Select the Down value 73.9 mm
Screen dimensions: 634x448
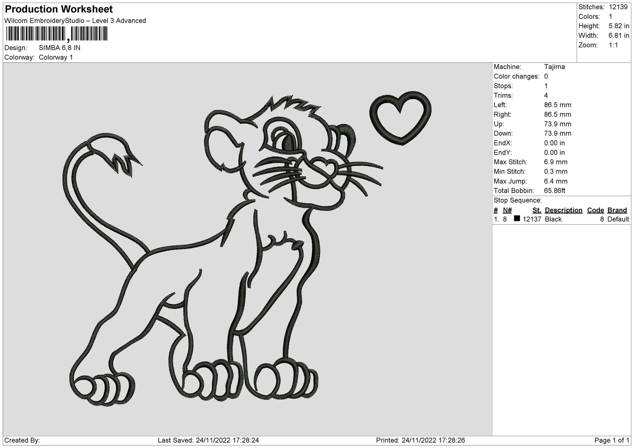coord(558,133)
